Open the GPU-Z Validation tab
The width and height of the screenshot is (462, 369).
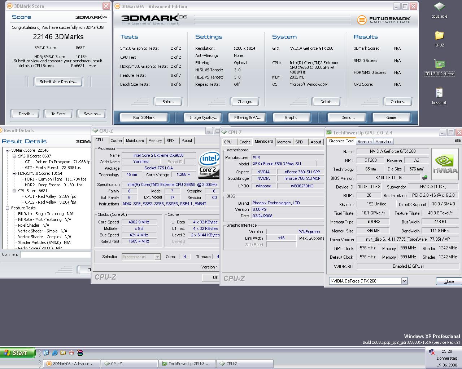click(384, 142)
